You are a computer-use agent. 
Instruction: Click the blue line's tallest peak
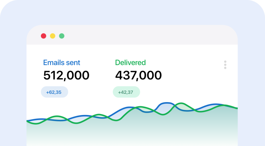(166, 103)
